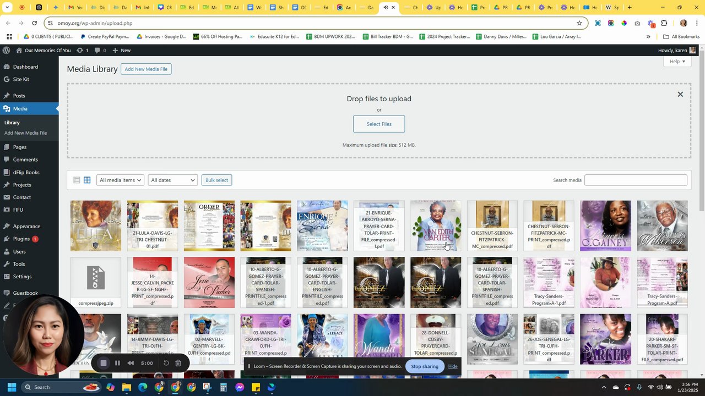This screenshot has height=396, width=705.
Task: Delete the Loom recording with trash icon
Action: 178,363
